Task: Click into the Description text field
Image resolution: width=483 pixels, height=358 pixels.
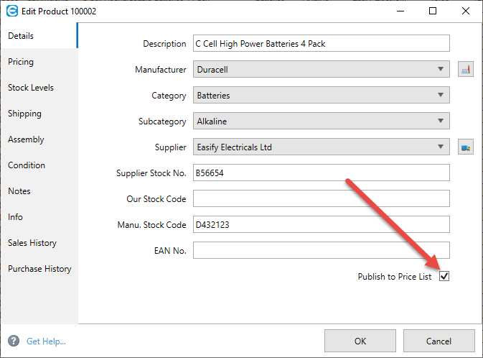Action: click(321, 44)
